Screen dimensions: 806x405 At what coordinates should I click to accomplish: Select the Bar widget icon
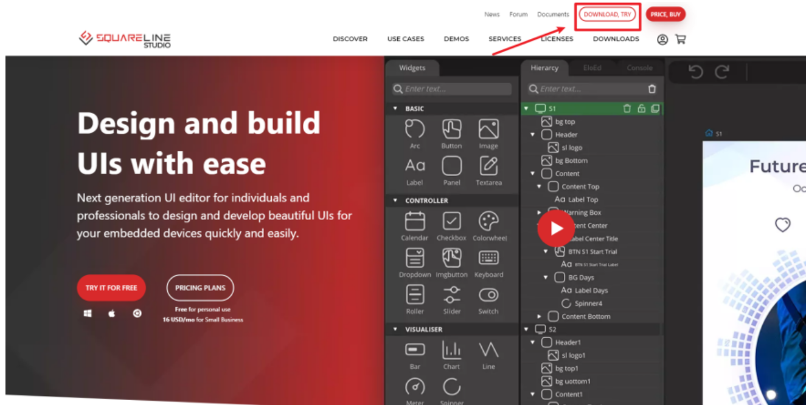(x=415, y=350)
